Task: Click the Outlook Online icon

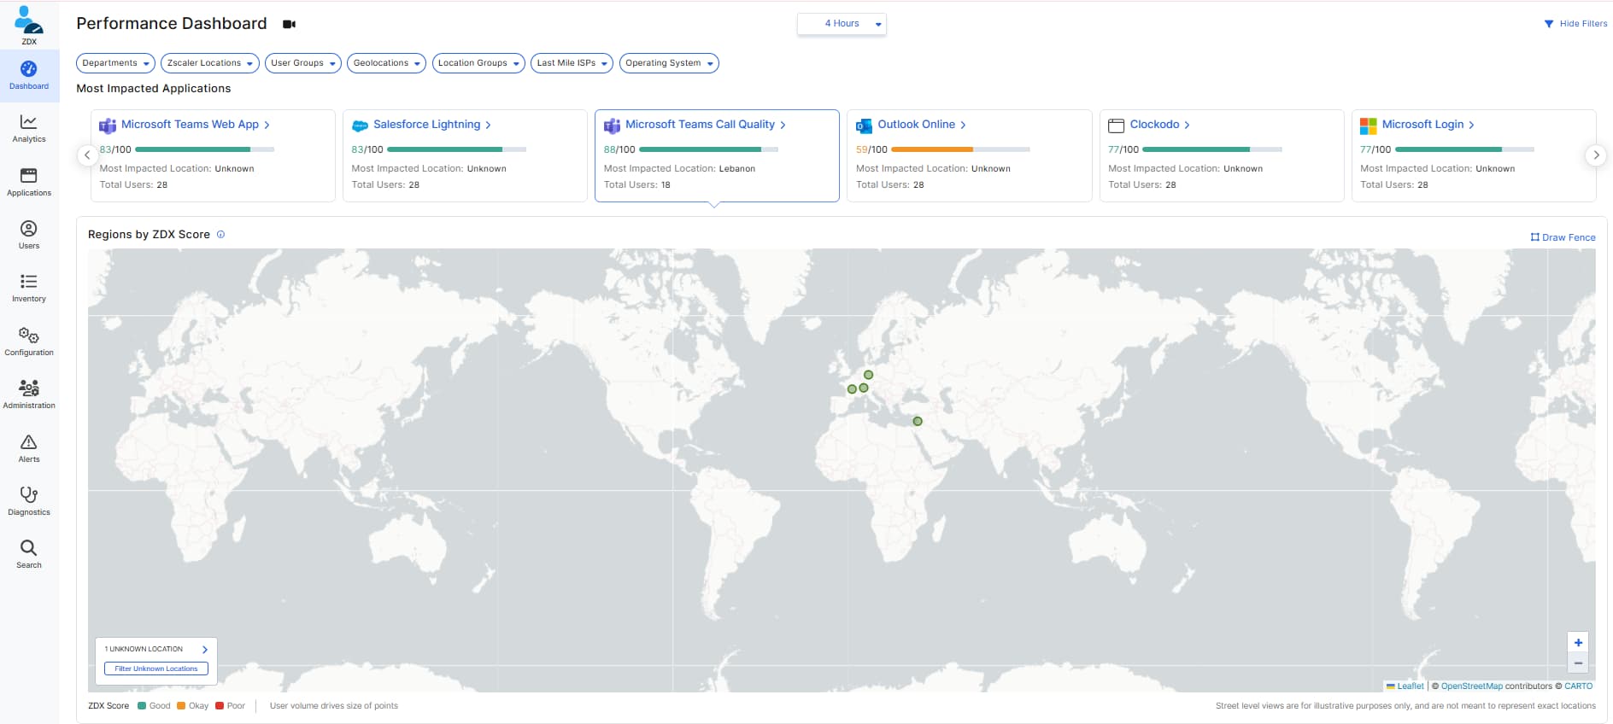Action: pyautogui.click(x=864, y=126)
